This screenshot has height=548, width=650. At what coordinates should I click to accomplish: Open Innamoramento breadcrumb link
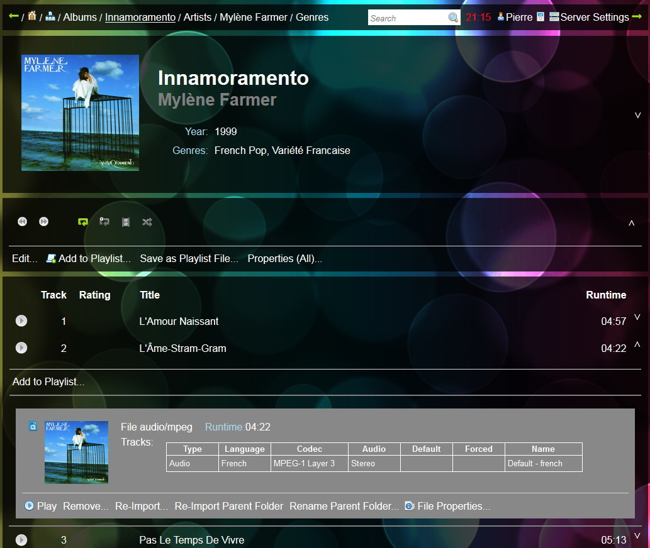(x=140, y=17)
